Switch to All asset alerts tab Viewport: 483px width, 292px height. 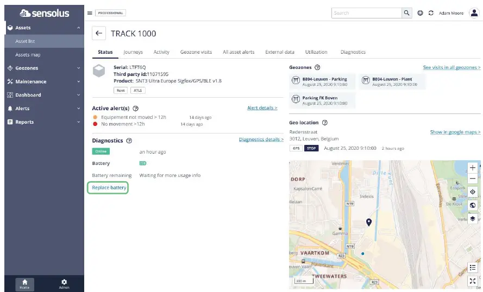pos(239,52)
